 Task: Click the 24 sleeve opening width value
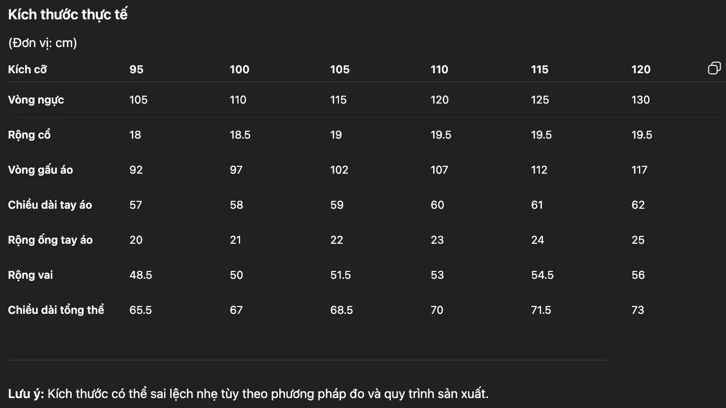click(538, 240)
